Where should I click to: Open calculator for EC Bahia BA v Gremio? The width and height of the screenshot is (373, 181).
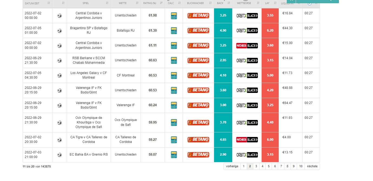click(x=174, y=155)
